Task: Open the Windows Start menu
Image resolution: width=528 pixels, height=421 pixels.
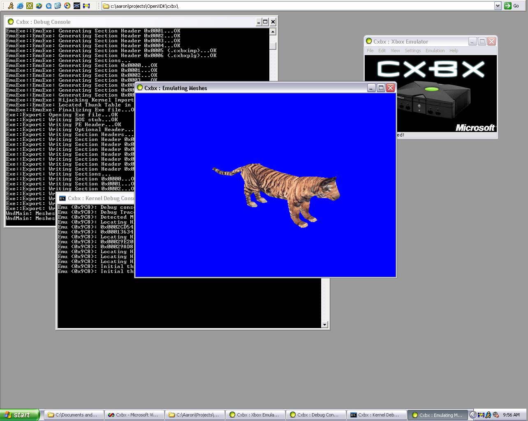Action: (20, 415)
